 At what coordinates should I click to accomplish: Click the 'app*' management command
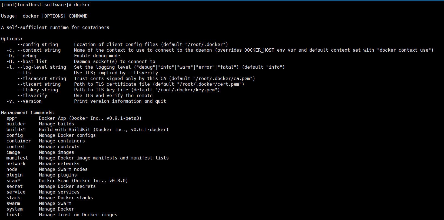[12, 118]
